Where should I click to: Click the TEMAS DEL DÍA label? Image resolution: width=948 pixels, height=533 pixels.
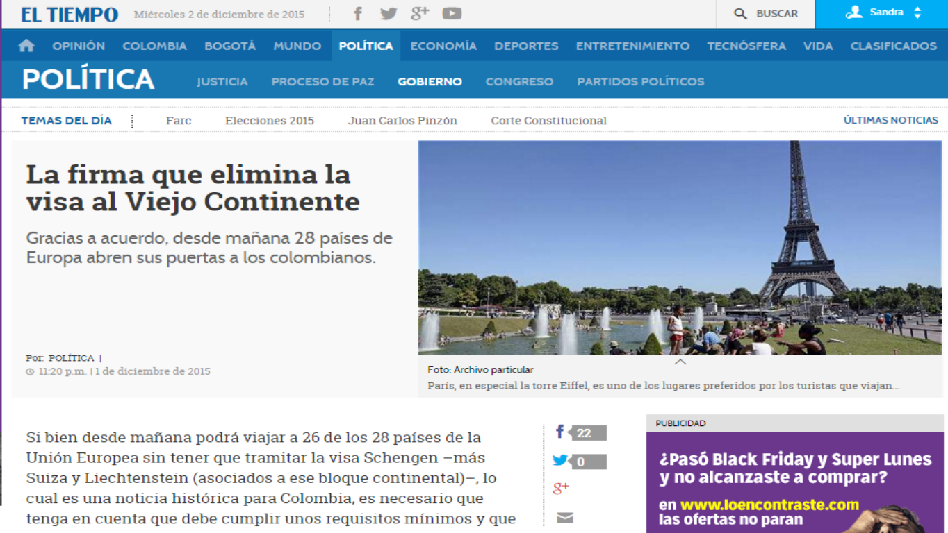66,120
